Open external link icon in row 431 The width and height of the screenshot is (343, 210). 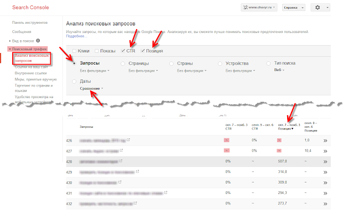coord(165,192)
